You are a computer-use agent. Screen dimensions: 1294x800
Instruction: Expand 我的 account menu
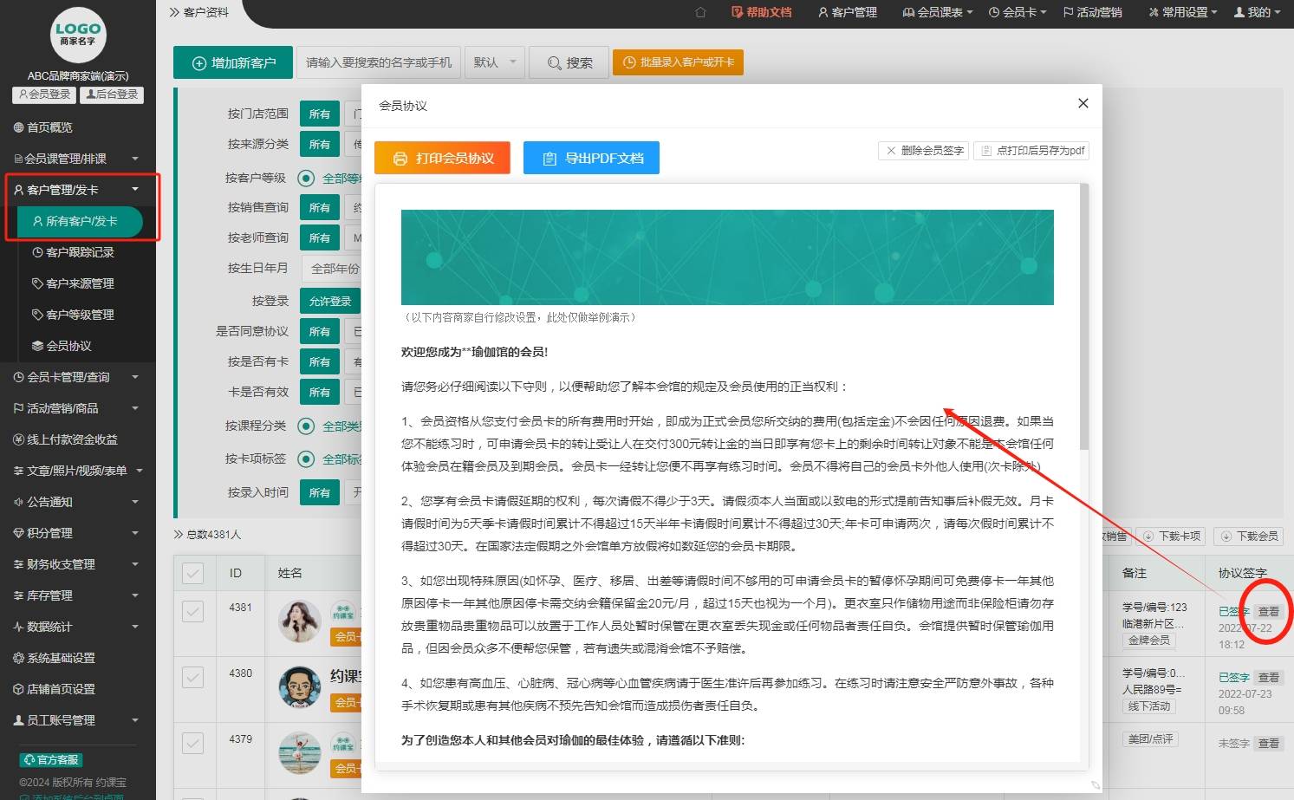(1257, 12)
